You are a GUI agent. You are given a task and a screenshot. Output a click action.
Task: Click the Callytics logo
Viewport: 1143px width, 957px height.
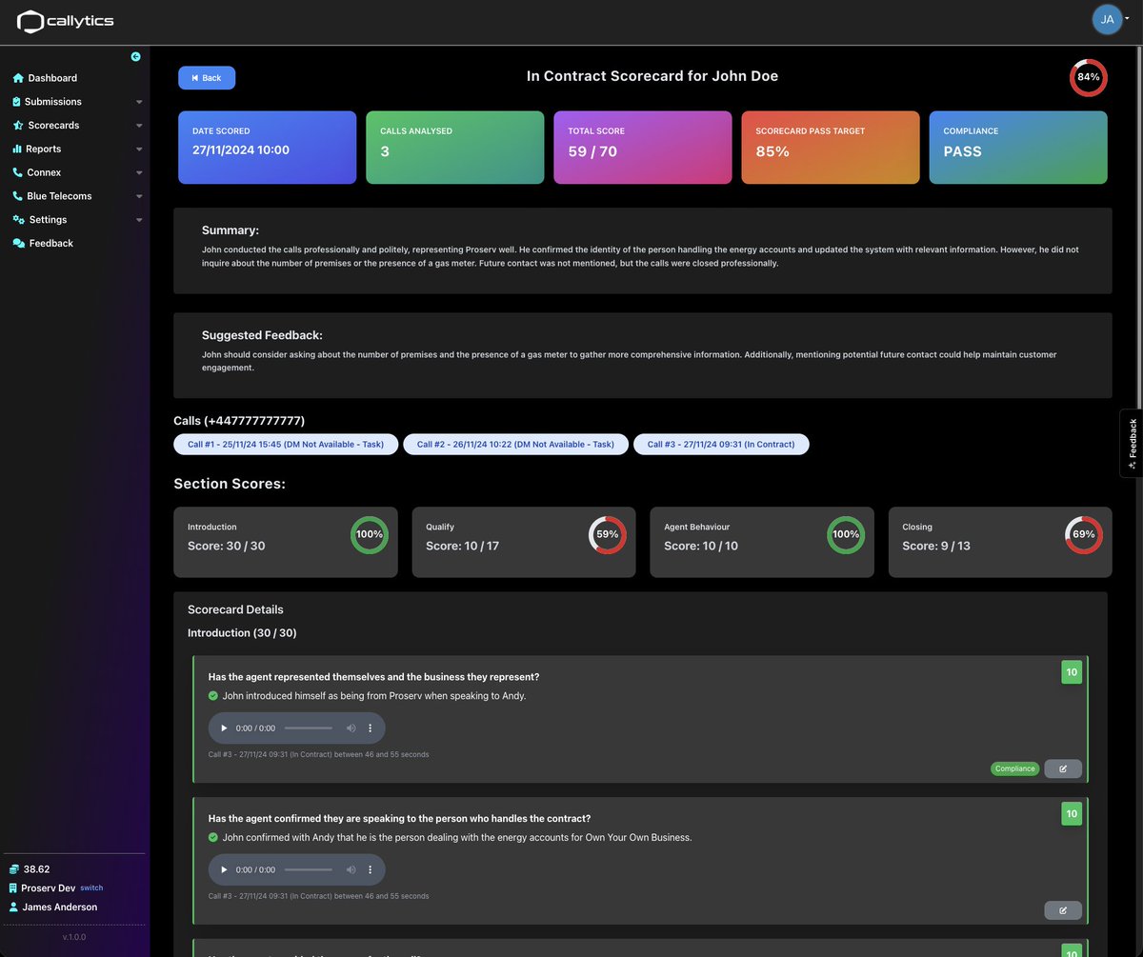tap(66, 21)
